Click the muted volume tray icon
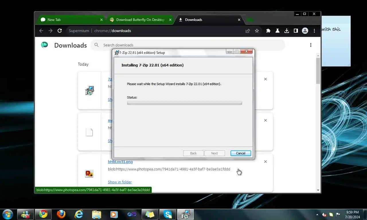The height and width of the screenshot is (220, 367). 324,214
